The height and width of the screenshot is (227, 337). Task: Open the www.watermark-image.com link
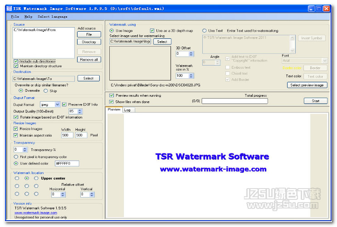[x=36, y=213]
